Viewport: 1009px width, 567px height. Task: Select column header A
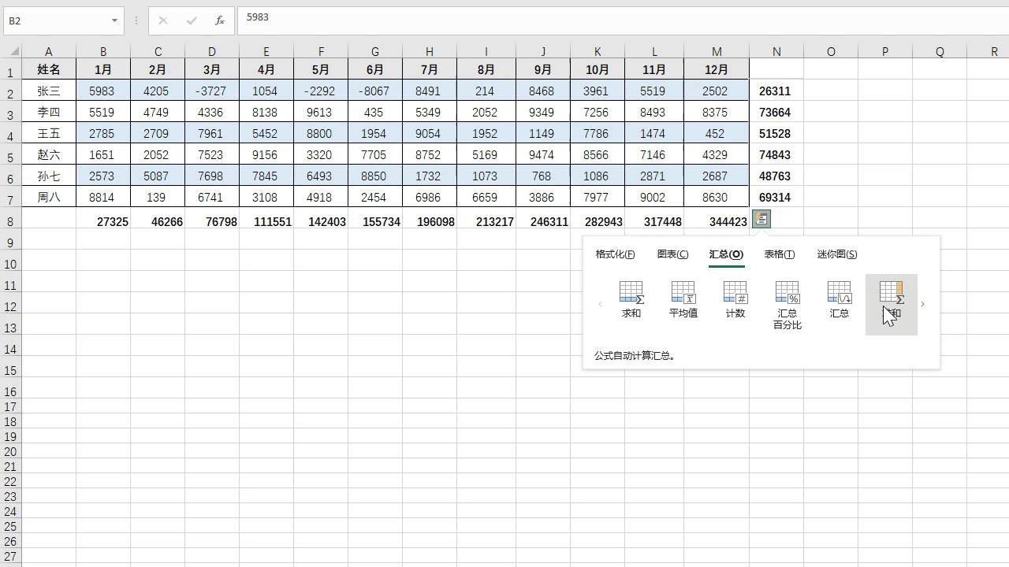(x=49, y=52)
